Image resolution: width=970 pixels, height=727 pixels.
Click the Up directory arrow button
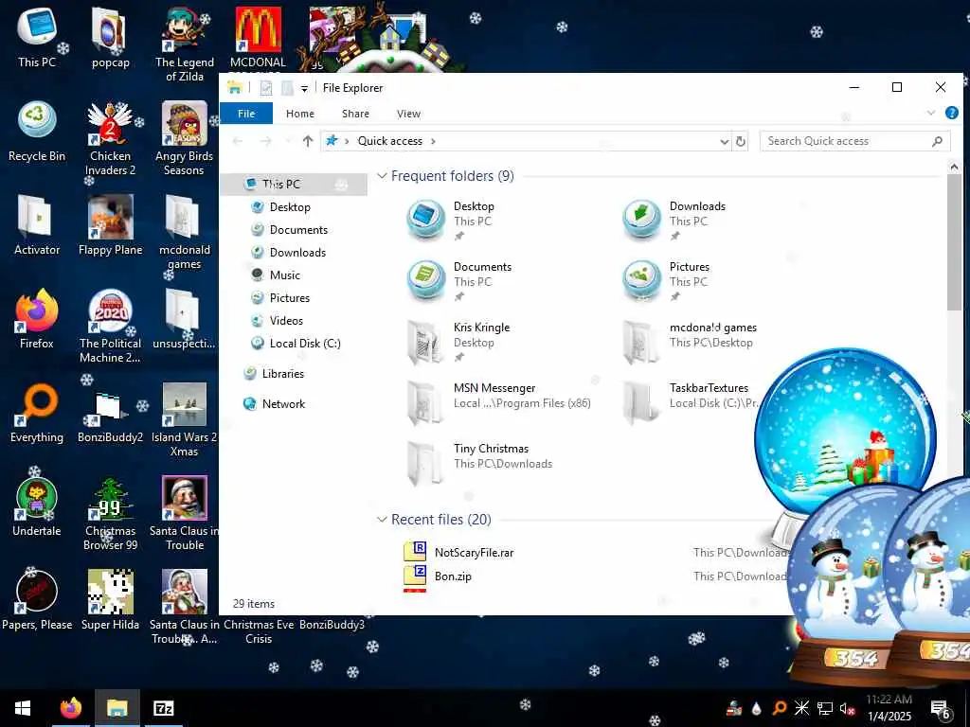click(x=308, y=141)
